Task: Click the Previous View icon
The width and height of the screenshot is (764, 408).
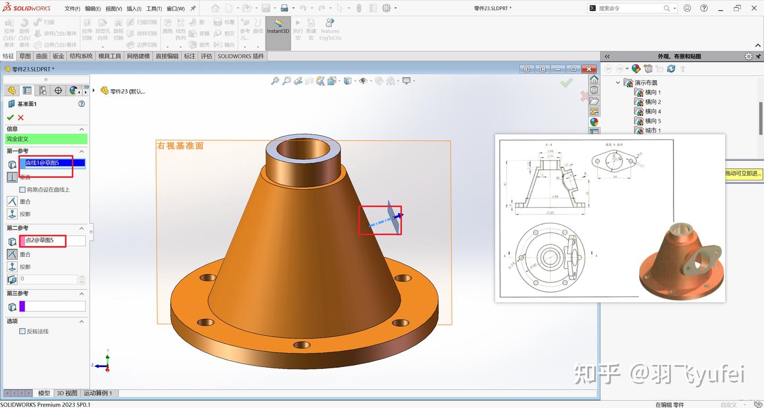Action: point(298,81)
